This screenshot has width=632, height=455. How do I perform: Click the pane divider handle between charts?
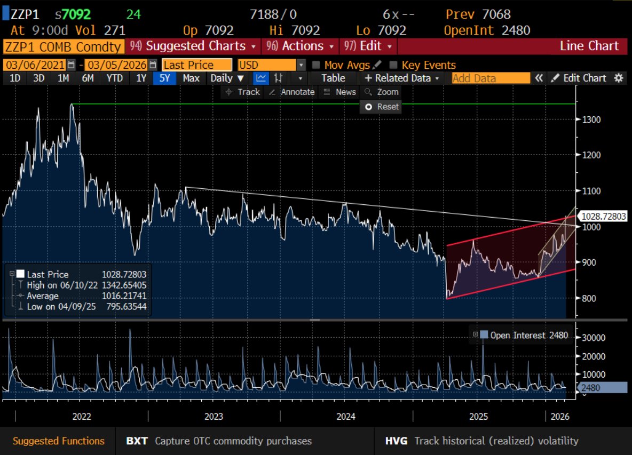coord(315,320)
